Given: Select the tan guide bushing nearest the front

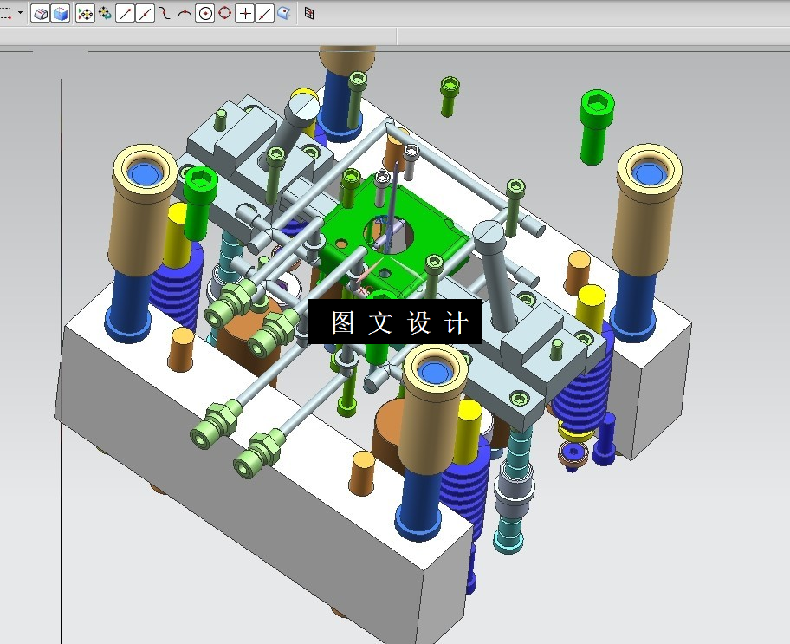Looking at the screenshot, I should (x=435, y=409).
